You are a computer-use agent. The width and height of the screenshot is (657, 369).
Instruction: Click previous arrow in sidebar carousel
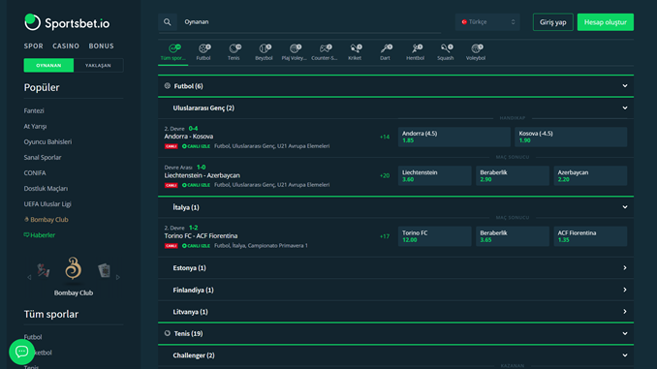pos(29,277)
